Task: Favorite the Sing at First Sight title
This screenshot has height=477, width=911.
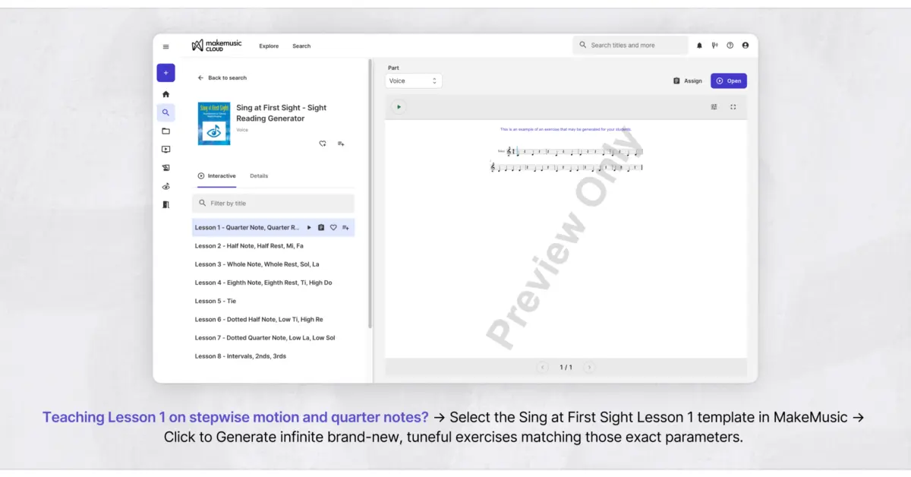Action: point(323,144)
